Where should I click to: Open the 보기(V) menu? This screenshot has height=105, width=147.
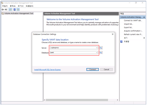click(x=21, y=6)
